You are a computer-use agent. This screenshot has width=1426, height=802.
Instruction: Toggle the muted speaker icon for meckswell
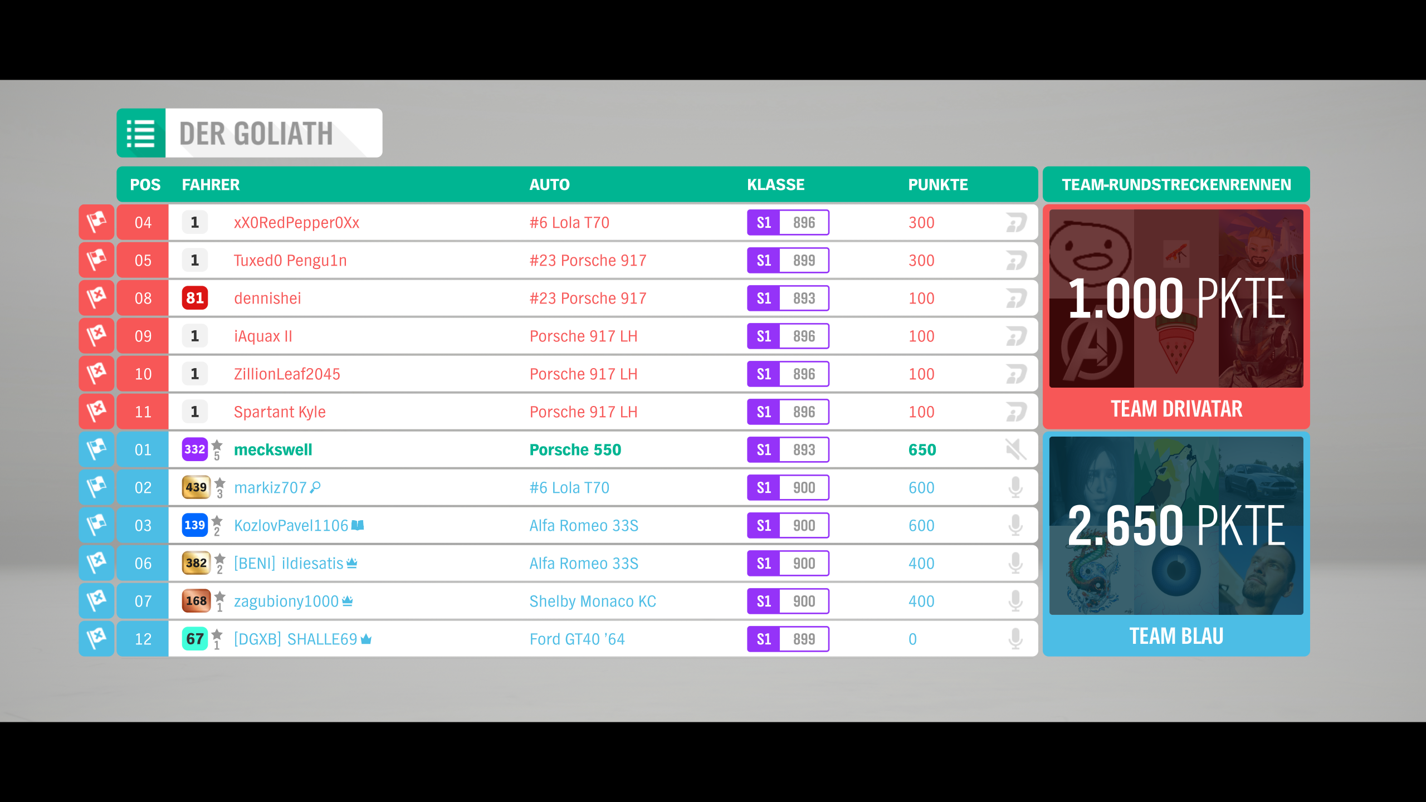tap(1015, 449)
